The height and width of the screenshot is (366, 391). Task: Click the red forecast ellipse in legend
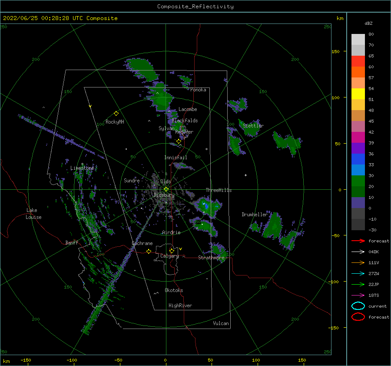pos(358,317)
